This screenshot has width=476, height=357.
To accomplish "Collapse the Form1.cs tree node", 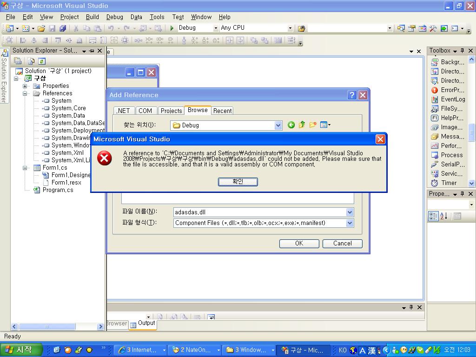I will (x=25, y=167).
